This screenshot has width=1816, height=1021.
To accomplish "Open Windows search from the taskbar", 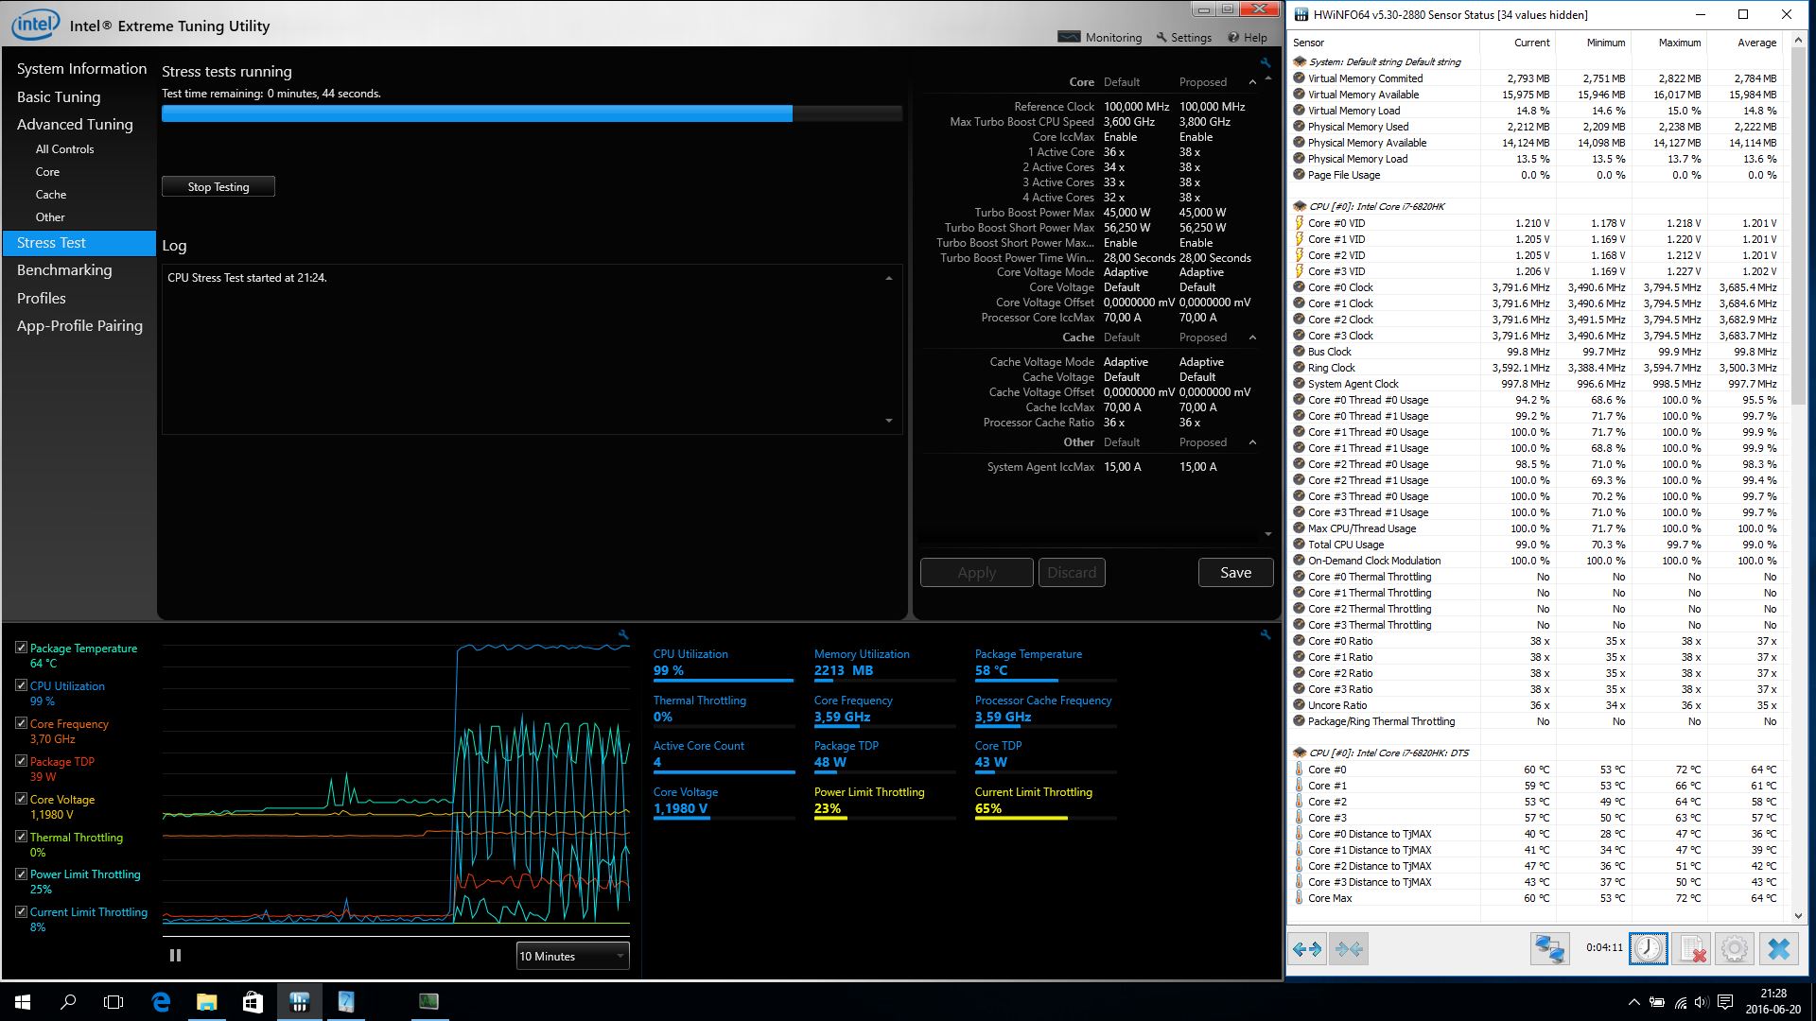I will click(x=68, y=1002).
